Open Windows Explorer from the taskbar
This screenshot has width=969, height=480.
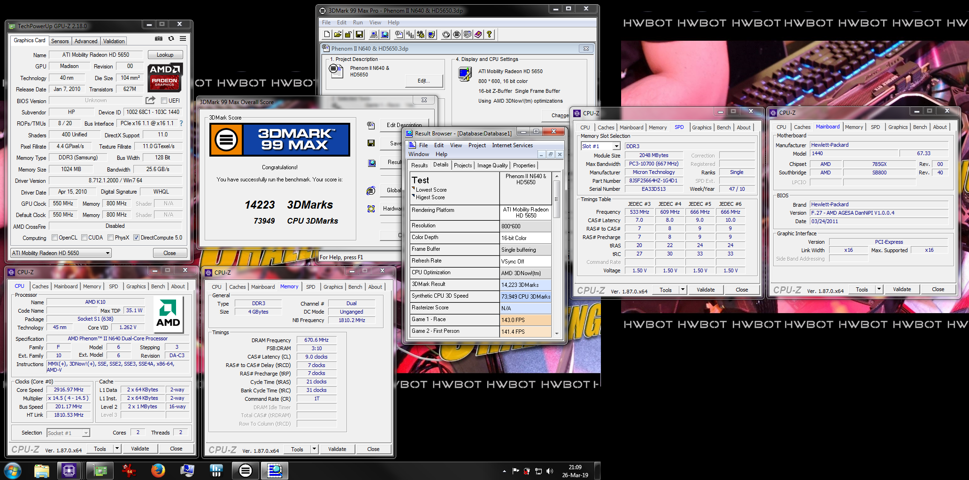pos(41,470)
